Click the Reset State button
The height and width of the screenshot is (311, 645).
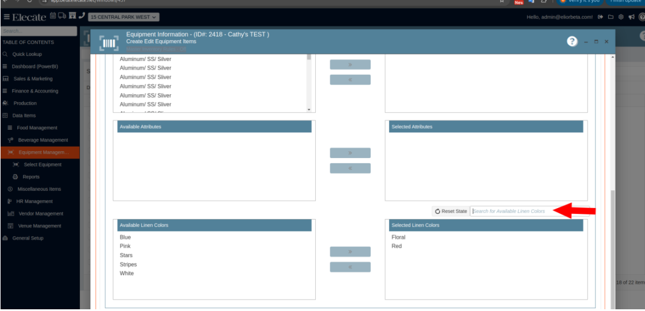pos(451,211)
